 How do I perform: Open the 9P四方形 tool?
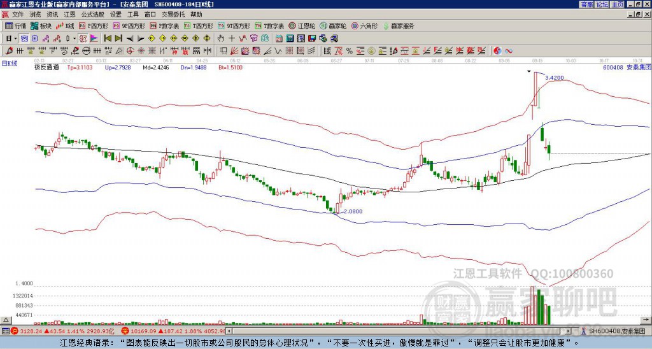coord(129,25)
